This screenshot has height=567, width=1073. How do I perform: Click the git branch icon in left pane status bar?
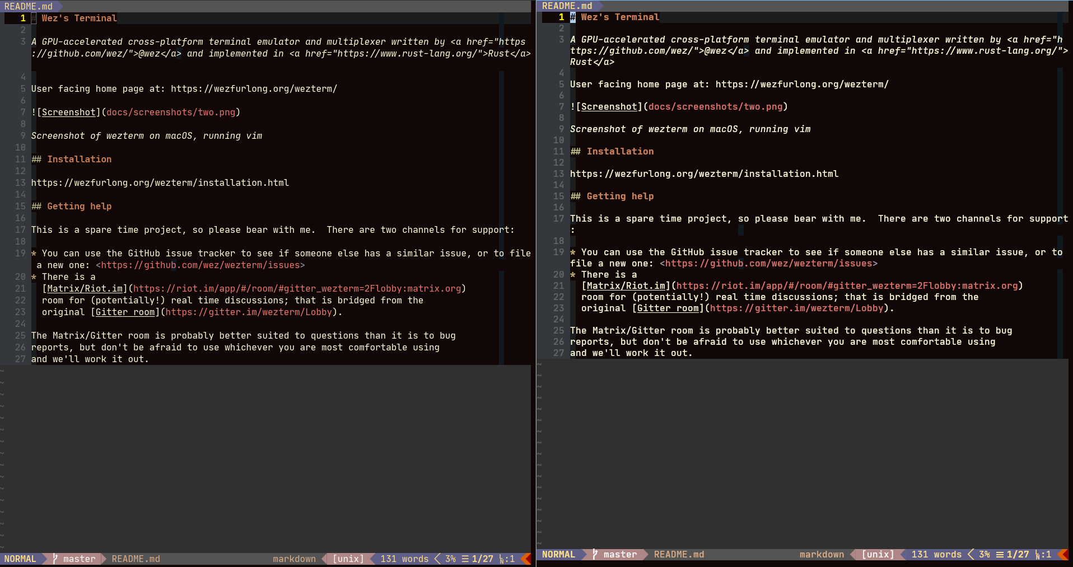[55, 559]
